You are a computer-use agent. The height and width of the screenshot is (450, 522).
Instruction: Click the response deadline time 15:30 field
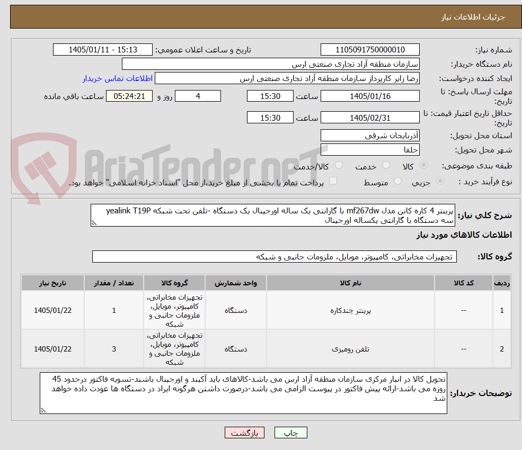[x=270, y=96]
